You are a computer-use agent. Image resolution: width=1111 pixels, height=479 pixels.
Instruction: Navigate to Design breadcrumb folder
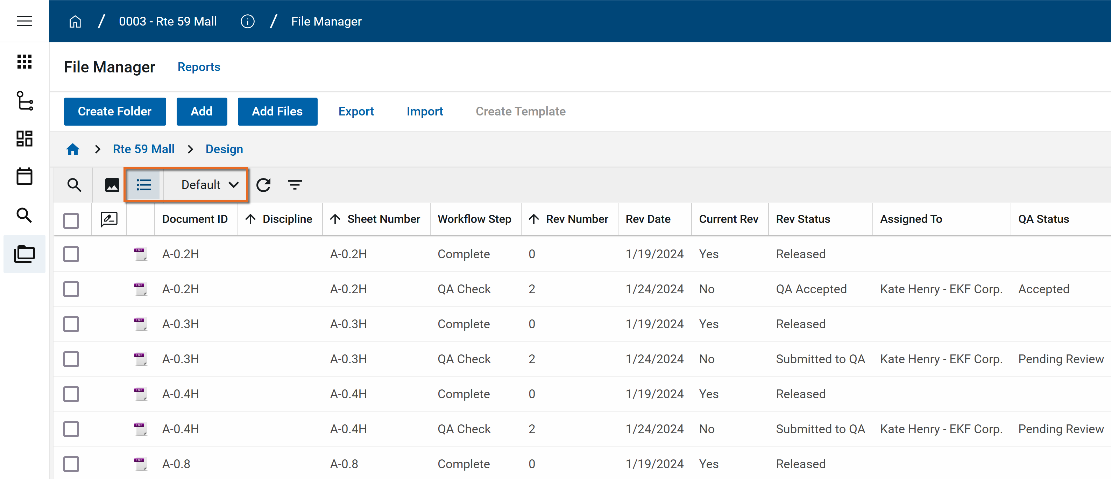click(224, 149)
